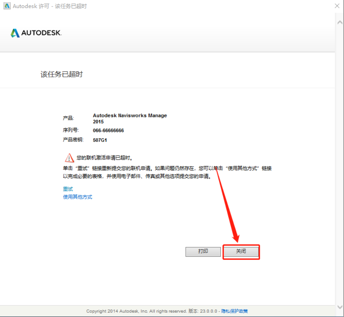Open the 隐私保护政策 privacy policy link
This screenshot has height=317, width=344.
(x=235, y=311)
